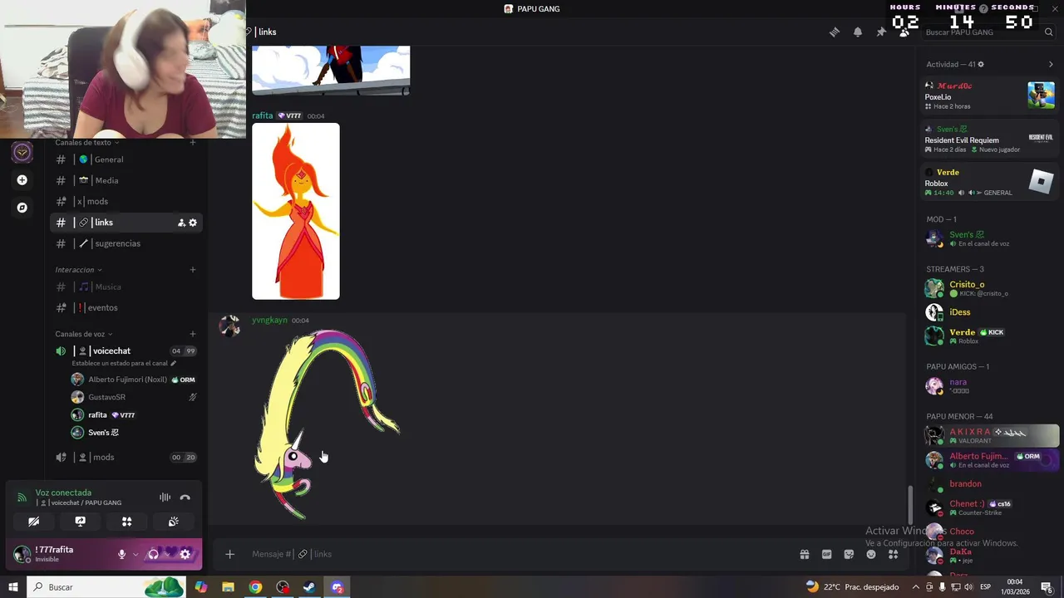Set a status for the voice channel
This screenshot has height=598, width=1064.
coord(124,363)
